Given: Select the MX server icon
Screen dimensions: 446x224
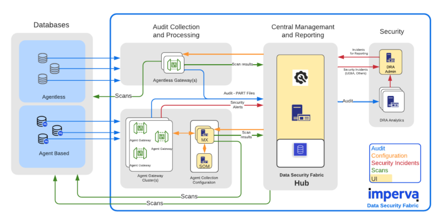Looking at the screenshot, I should [204, 135].
